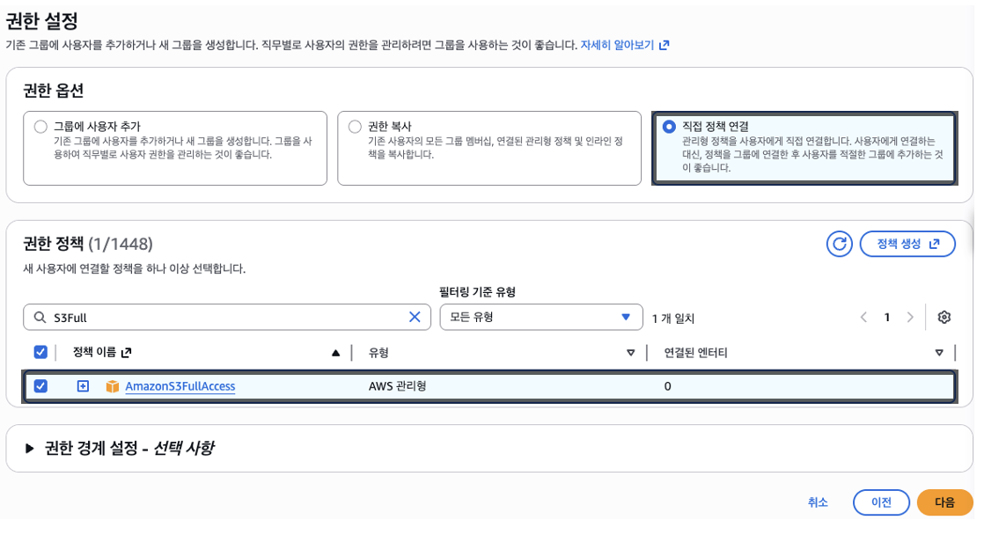This screenshot has width=984, height=542.
Task: Click the 다음 button
Action: pyautogui.click(x=944, y=502)
